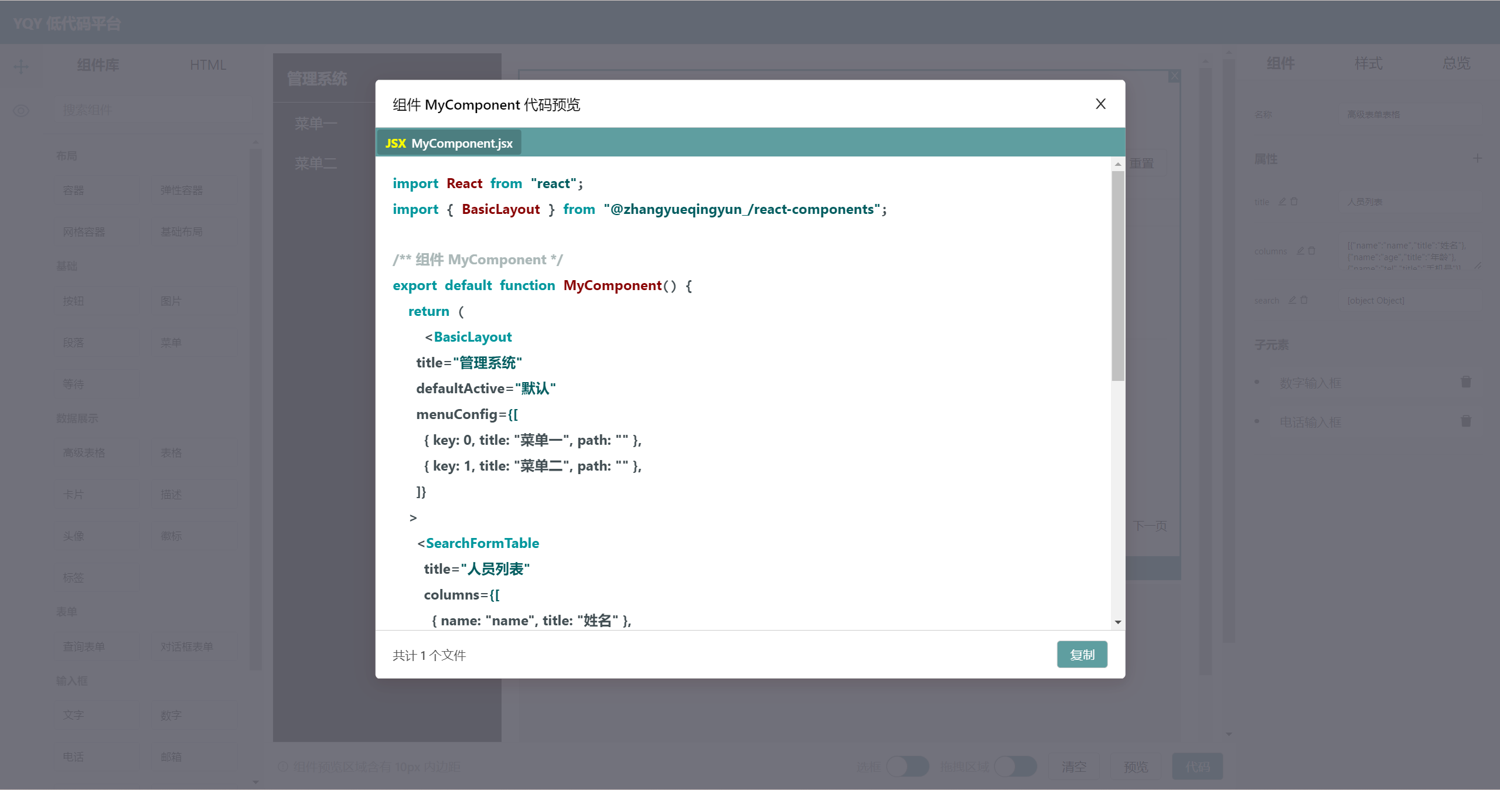
Task: Pick the 基础布局 component
Action: [x=193, y=232]
